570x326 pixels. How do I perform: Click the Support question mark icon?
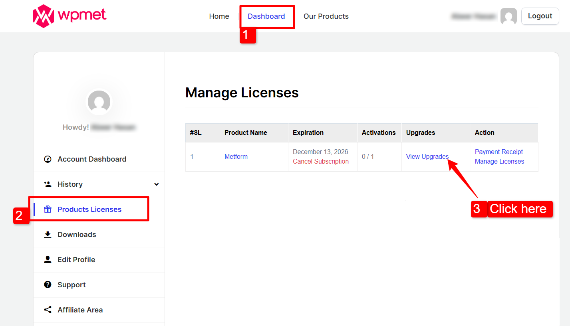click(48, 285)
